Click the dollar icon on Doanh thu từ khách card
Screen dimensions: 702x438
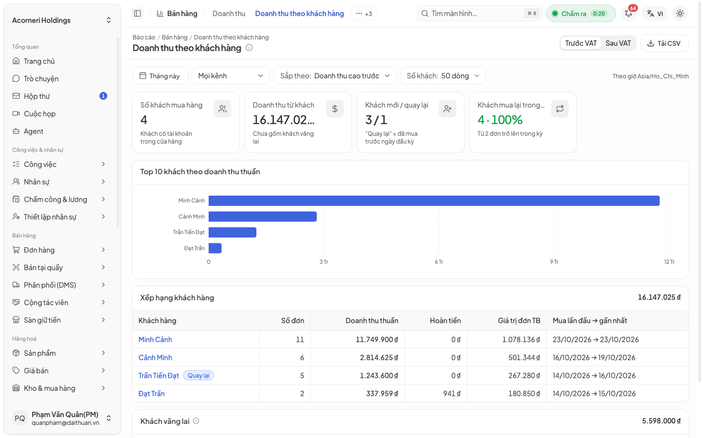coord(335,109)
